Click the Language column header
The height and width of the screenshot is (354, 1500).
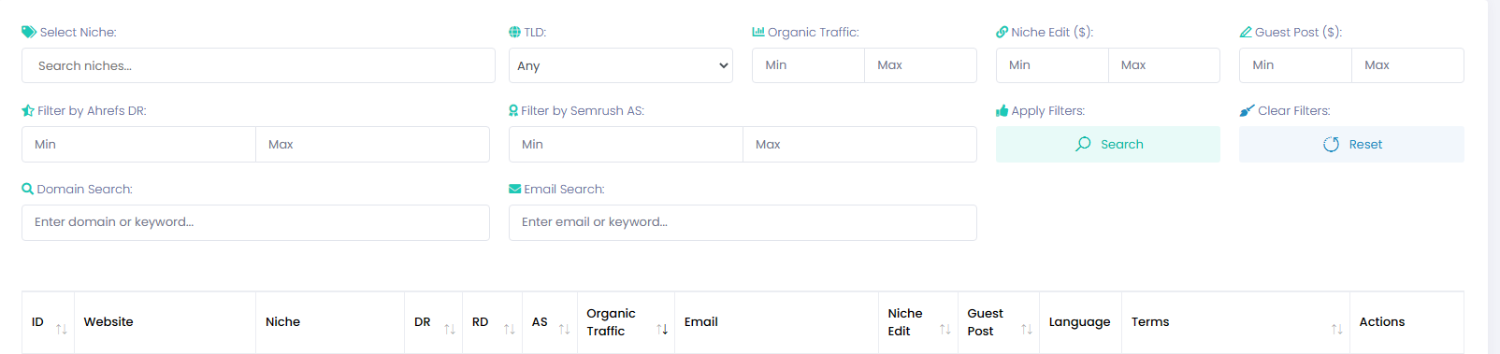[1079, 321]
